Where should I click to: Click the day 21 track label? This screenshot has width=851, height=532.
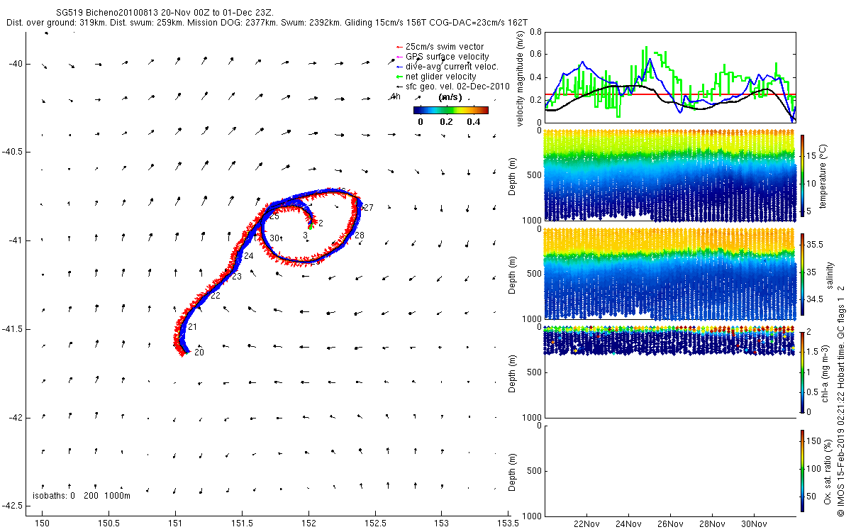tap(192, 327)
